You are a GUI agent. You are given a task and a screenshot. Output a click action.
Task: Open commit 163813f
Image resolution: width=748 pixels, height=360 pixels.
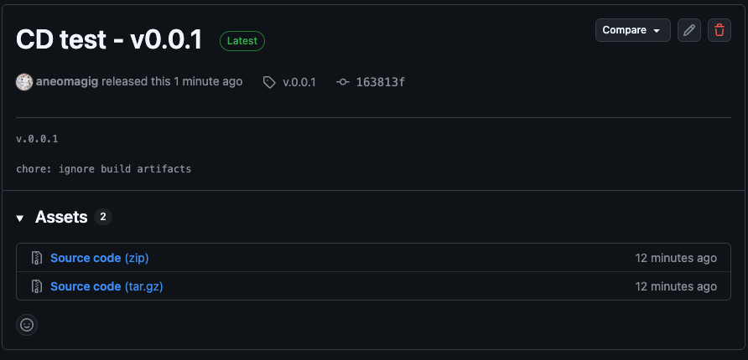click(381, 82)
